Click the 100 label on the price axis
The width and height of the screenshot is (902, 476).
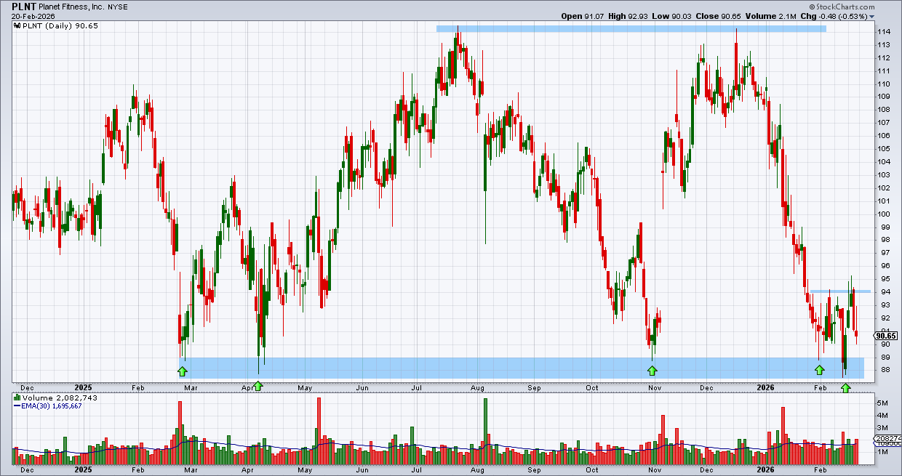tap(883, 214)
